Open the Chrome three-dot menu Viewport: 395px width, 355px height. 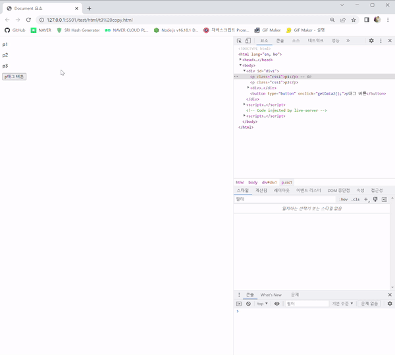pyautogui.click(x=388, y=20)
